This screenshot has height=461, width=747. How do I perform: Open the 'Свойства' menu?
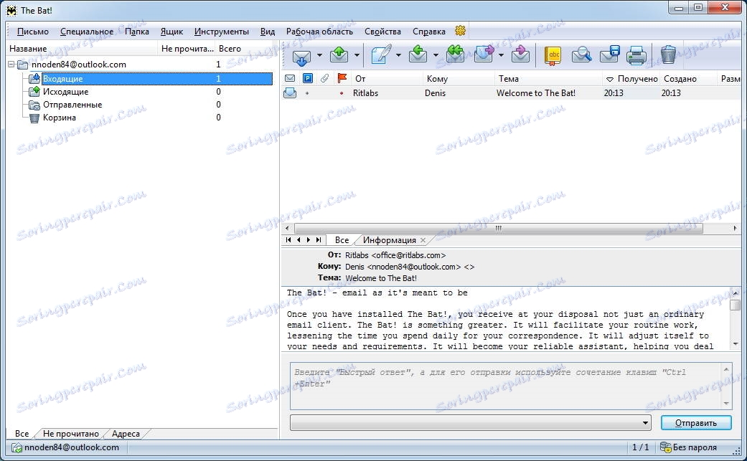382,32
